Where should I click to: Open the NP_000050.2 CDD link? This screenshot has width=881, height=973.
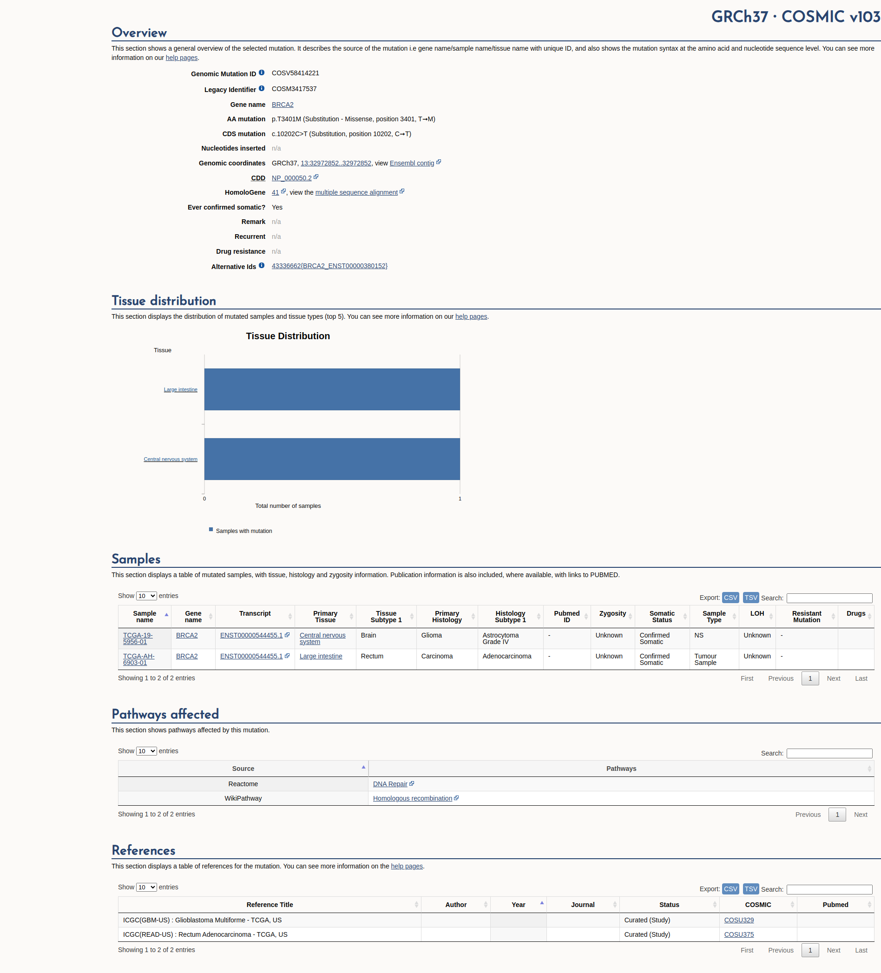pos(291,178)
